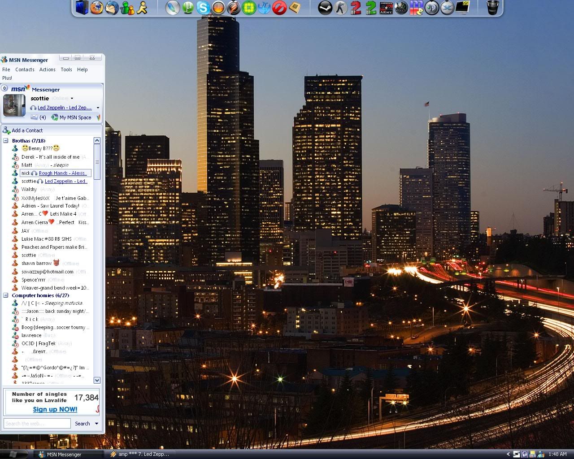The image size is (574, 459).
Task: Open My Computer icon in the dock
Action: coord(82,8)
